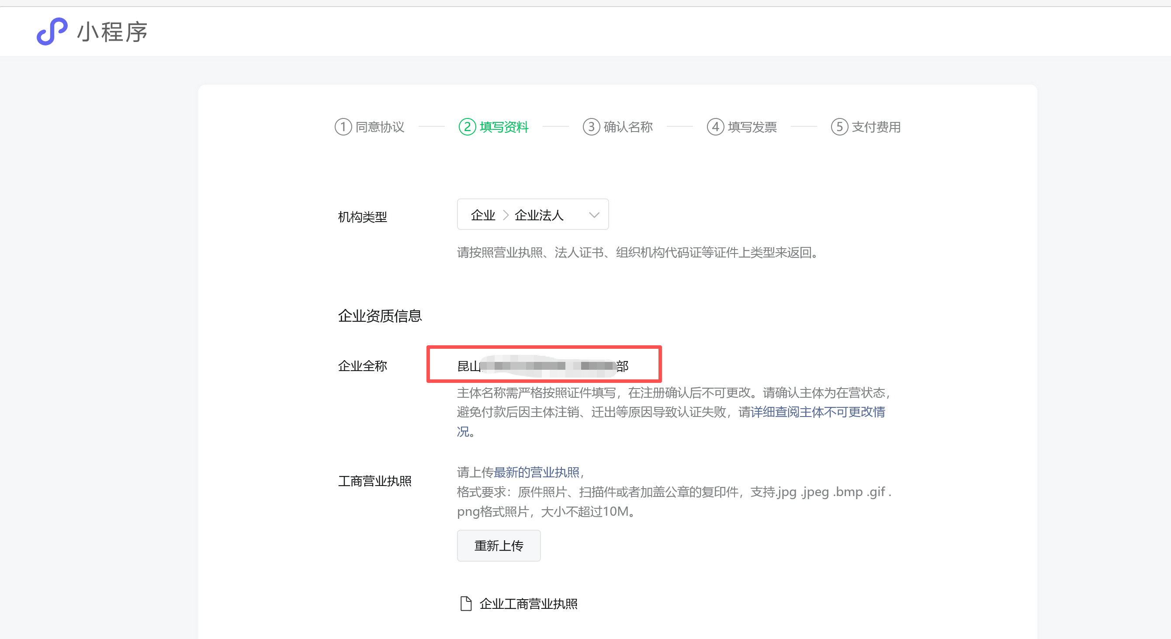
Task: Click the step 1 circle icon
Action: click(343, 127)
